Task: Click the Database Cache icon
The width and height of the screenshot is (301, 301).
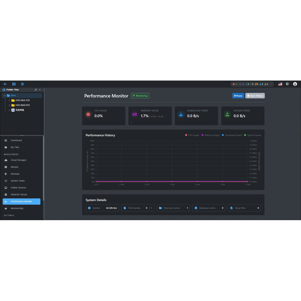Action: click(x=196, y=208)
